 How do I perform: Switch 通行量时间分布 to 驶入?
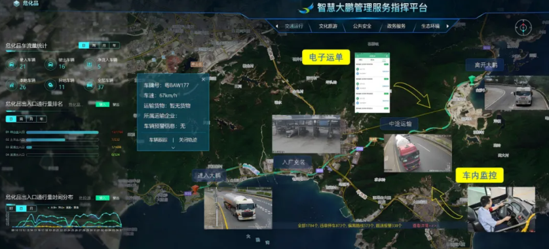pos(103,198)
